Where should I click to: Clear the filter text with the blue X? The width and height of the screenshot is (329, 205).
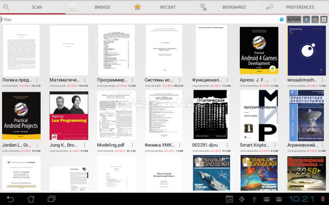pos(282,19)
